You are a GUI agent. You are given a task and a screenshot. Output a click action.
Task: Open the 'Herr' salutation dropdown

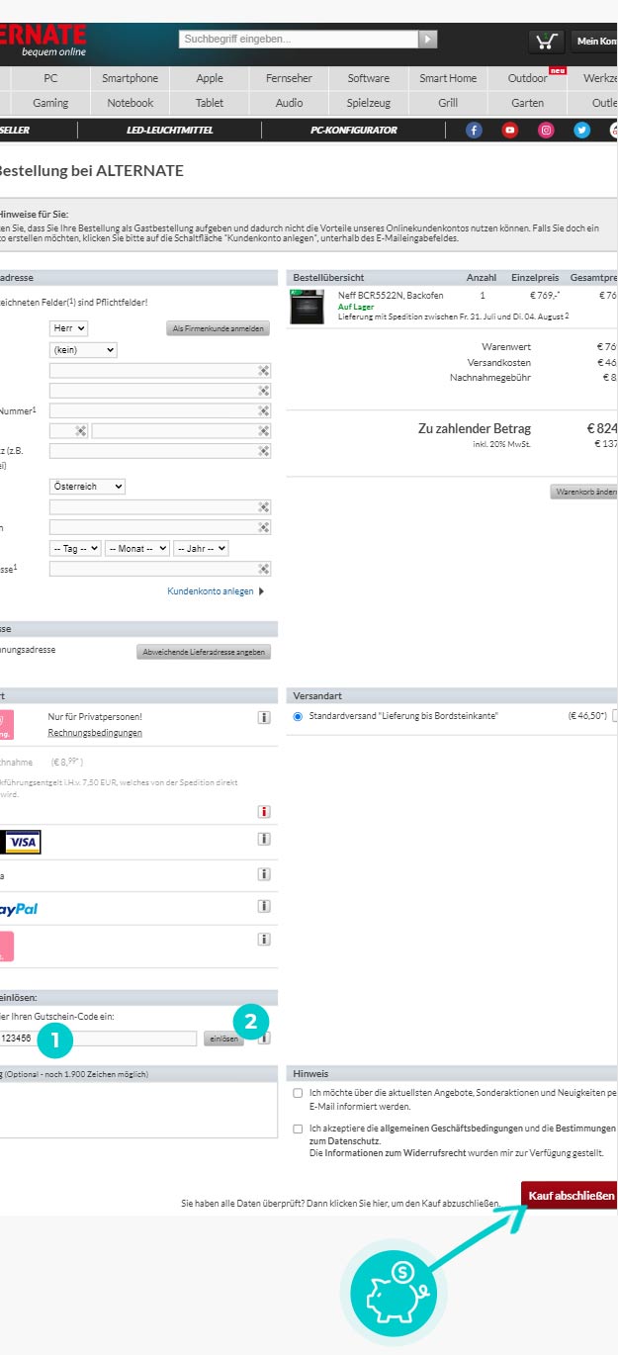(x=68, y=327)
